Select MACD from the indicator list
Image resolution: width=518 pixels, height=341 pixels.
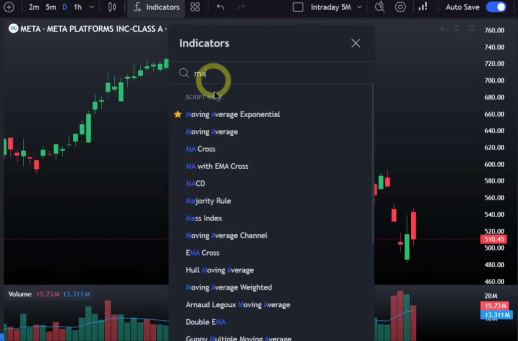tap(195, 183)
